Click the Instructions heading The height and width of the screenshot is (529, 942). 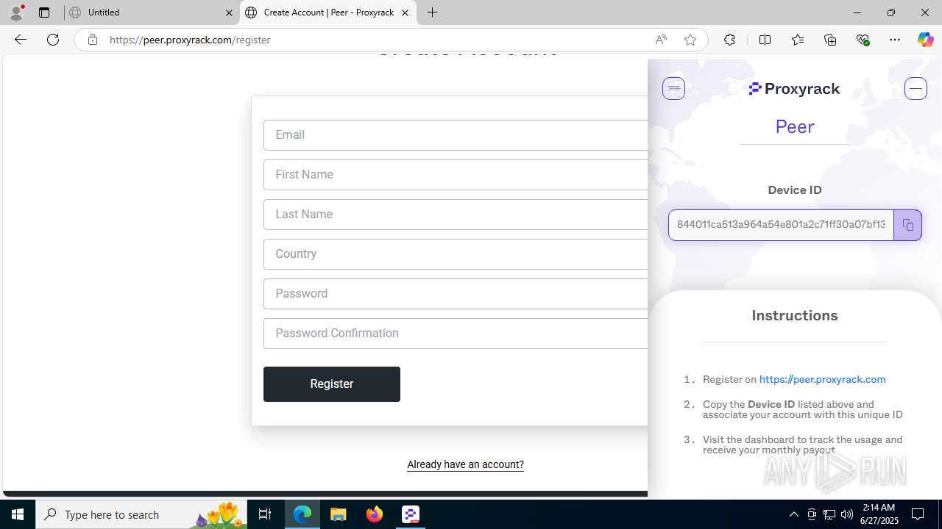pyautogui.click(x=795, y=315)
